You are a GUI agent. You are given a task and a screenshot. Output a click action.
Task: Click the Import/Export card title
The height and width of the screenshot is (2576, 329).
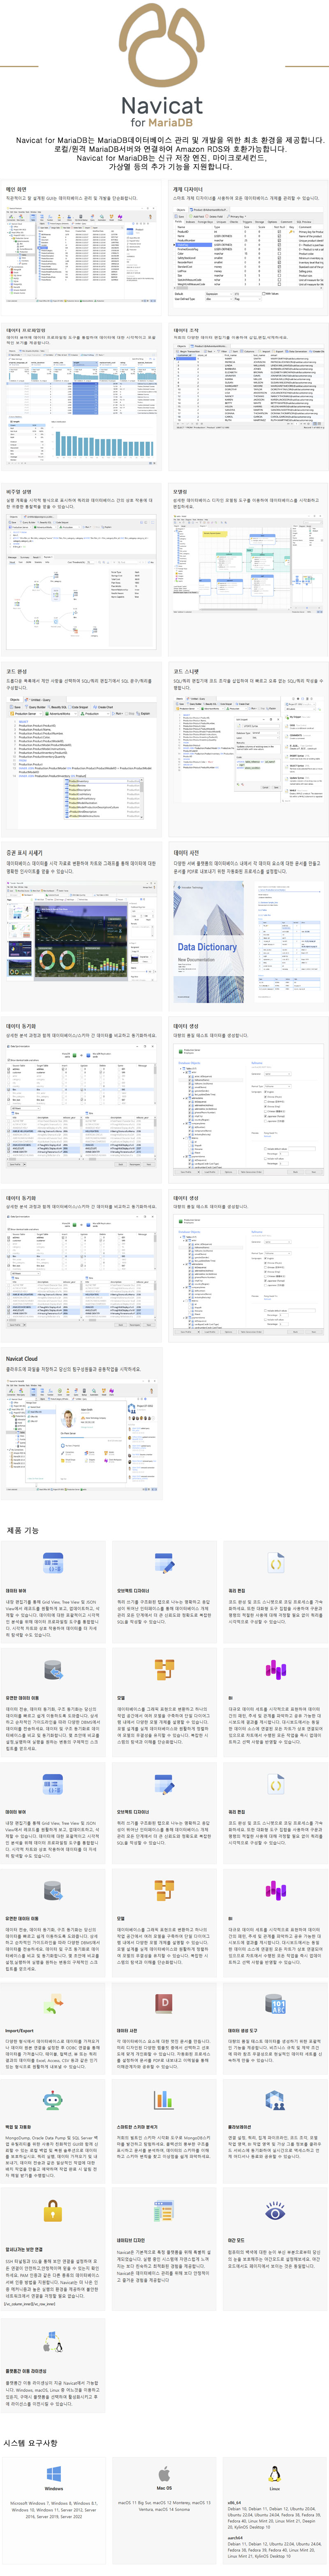point(19,2030)
